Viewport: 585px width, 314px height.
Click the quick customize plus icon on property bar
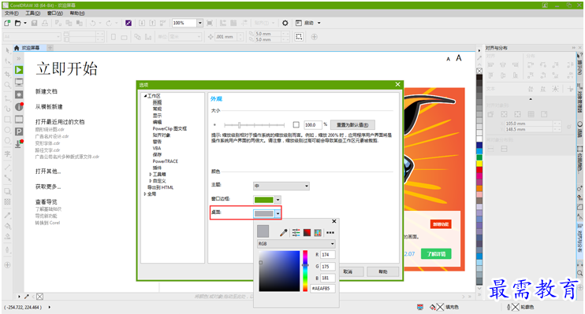point(314,37)
